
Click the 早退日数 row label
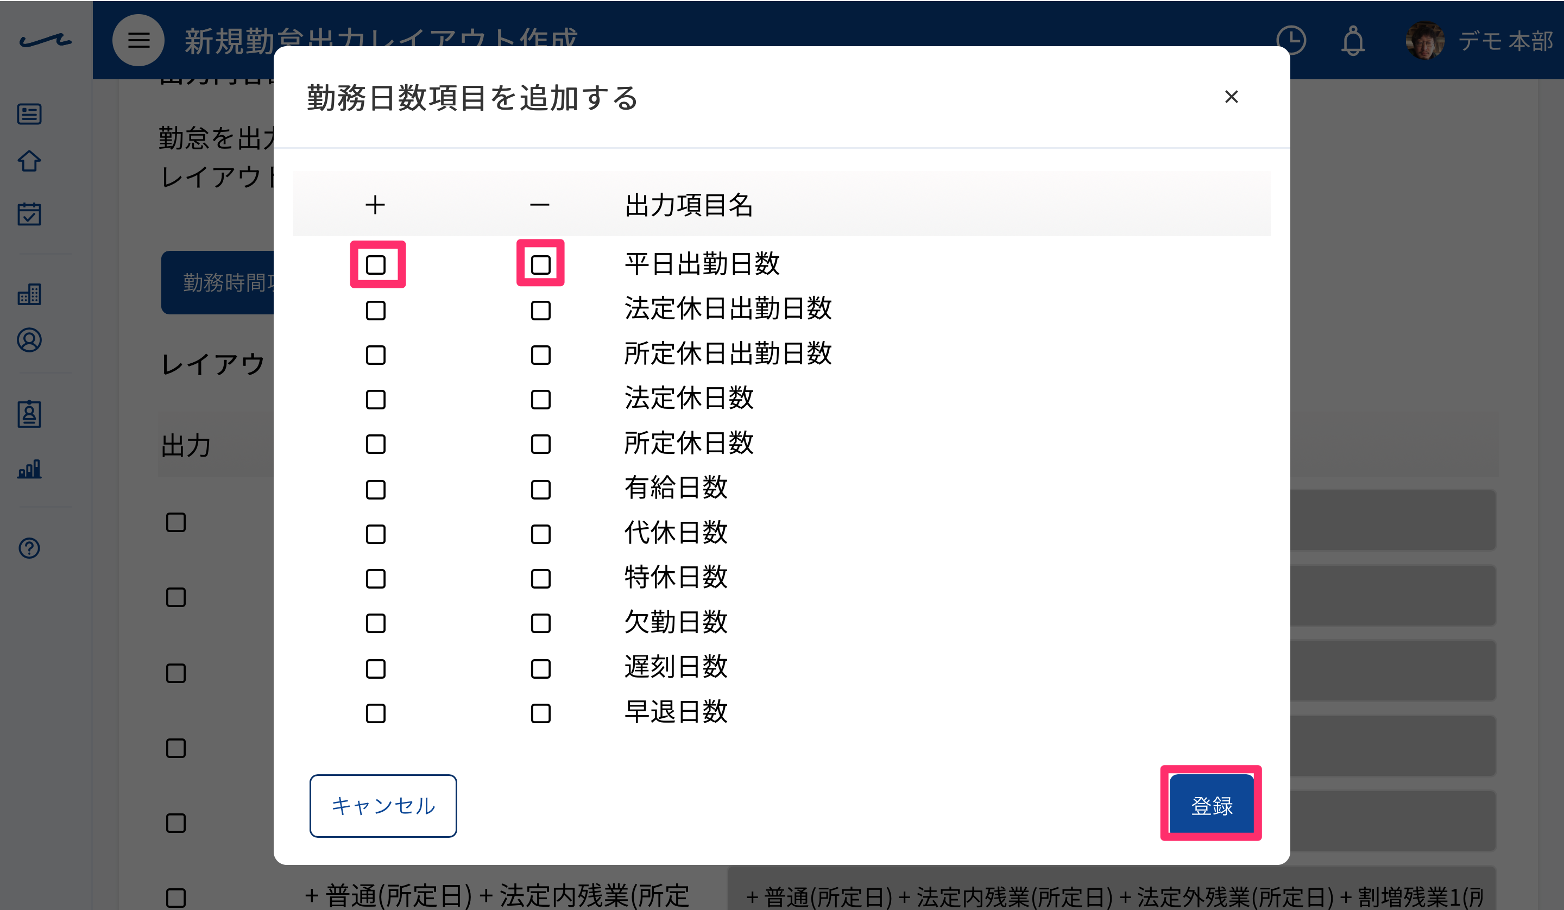coord(676,712)
